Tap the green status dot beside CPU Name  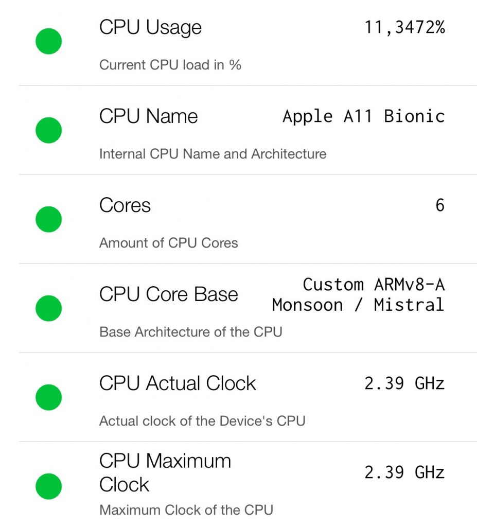point(48,131)
